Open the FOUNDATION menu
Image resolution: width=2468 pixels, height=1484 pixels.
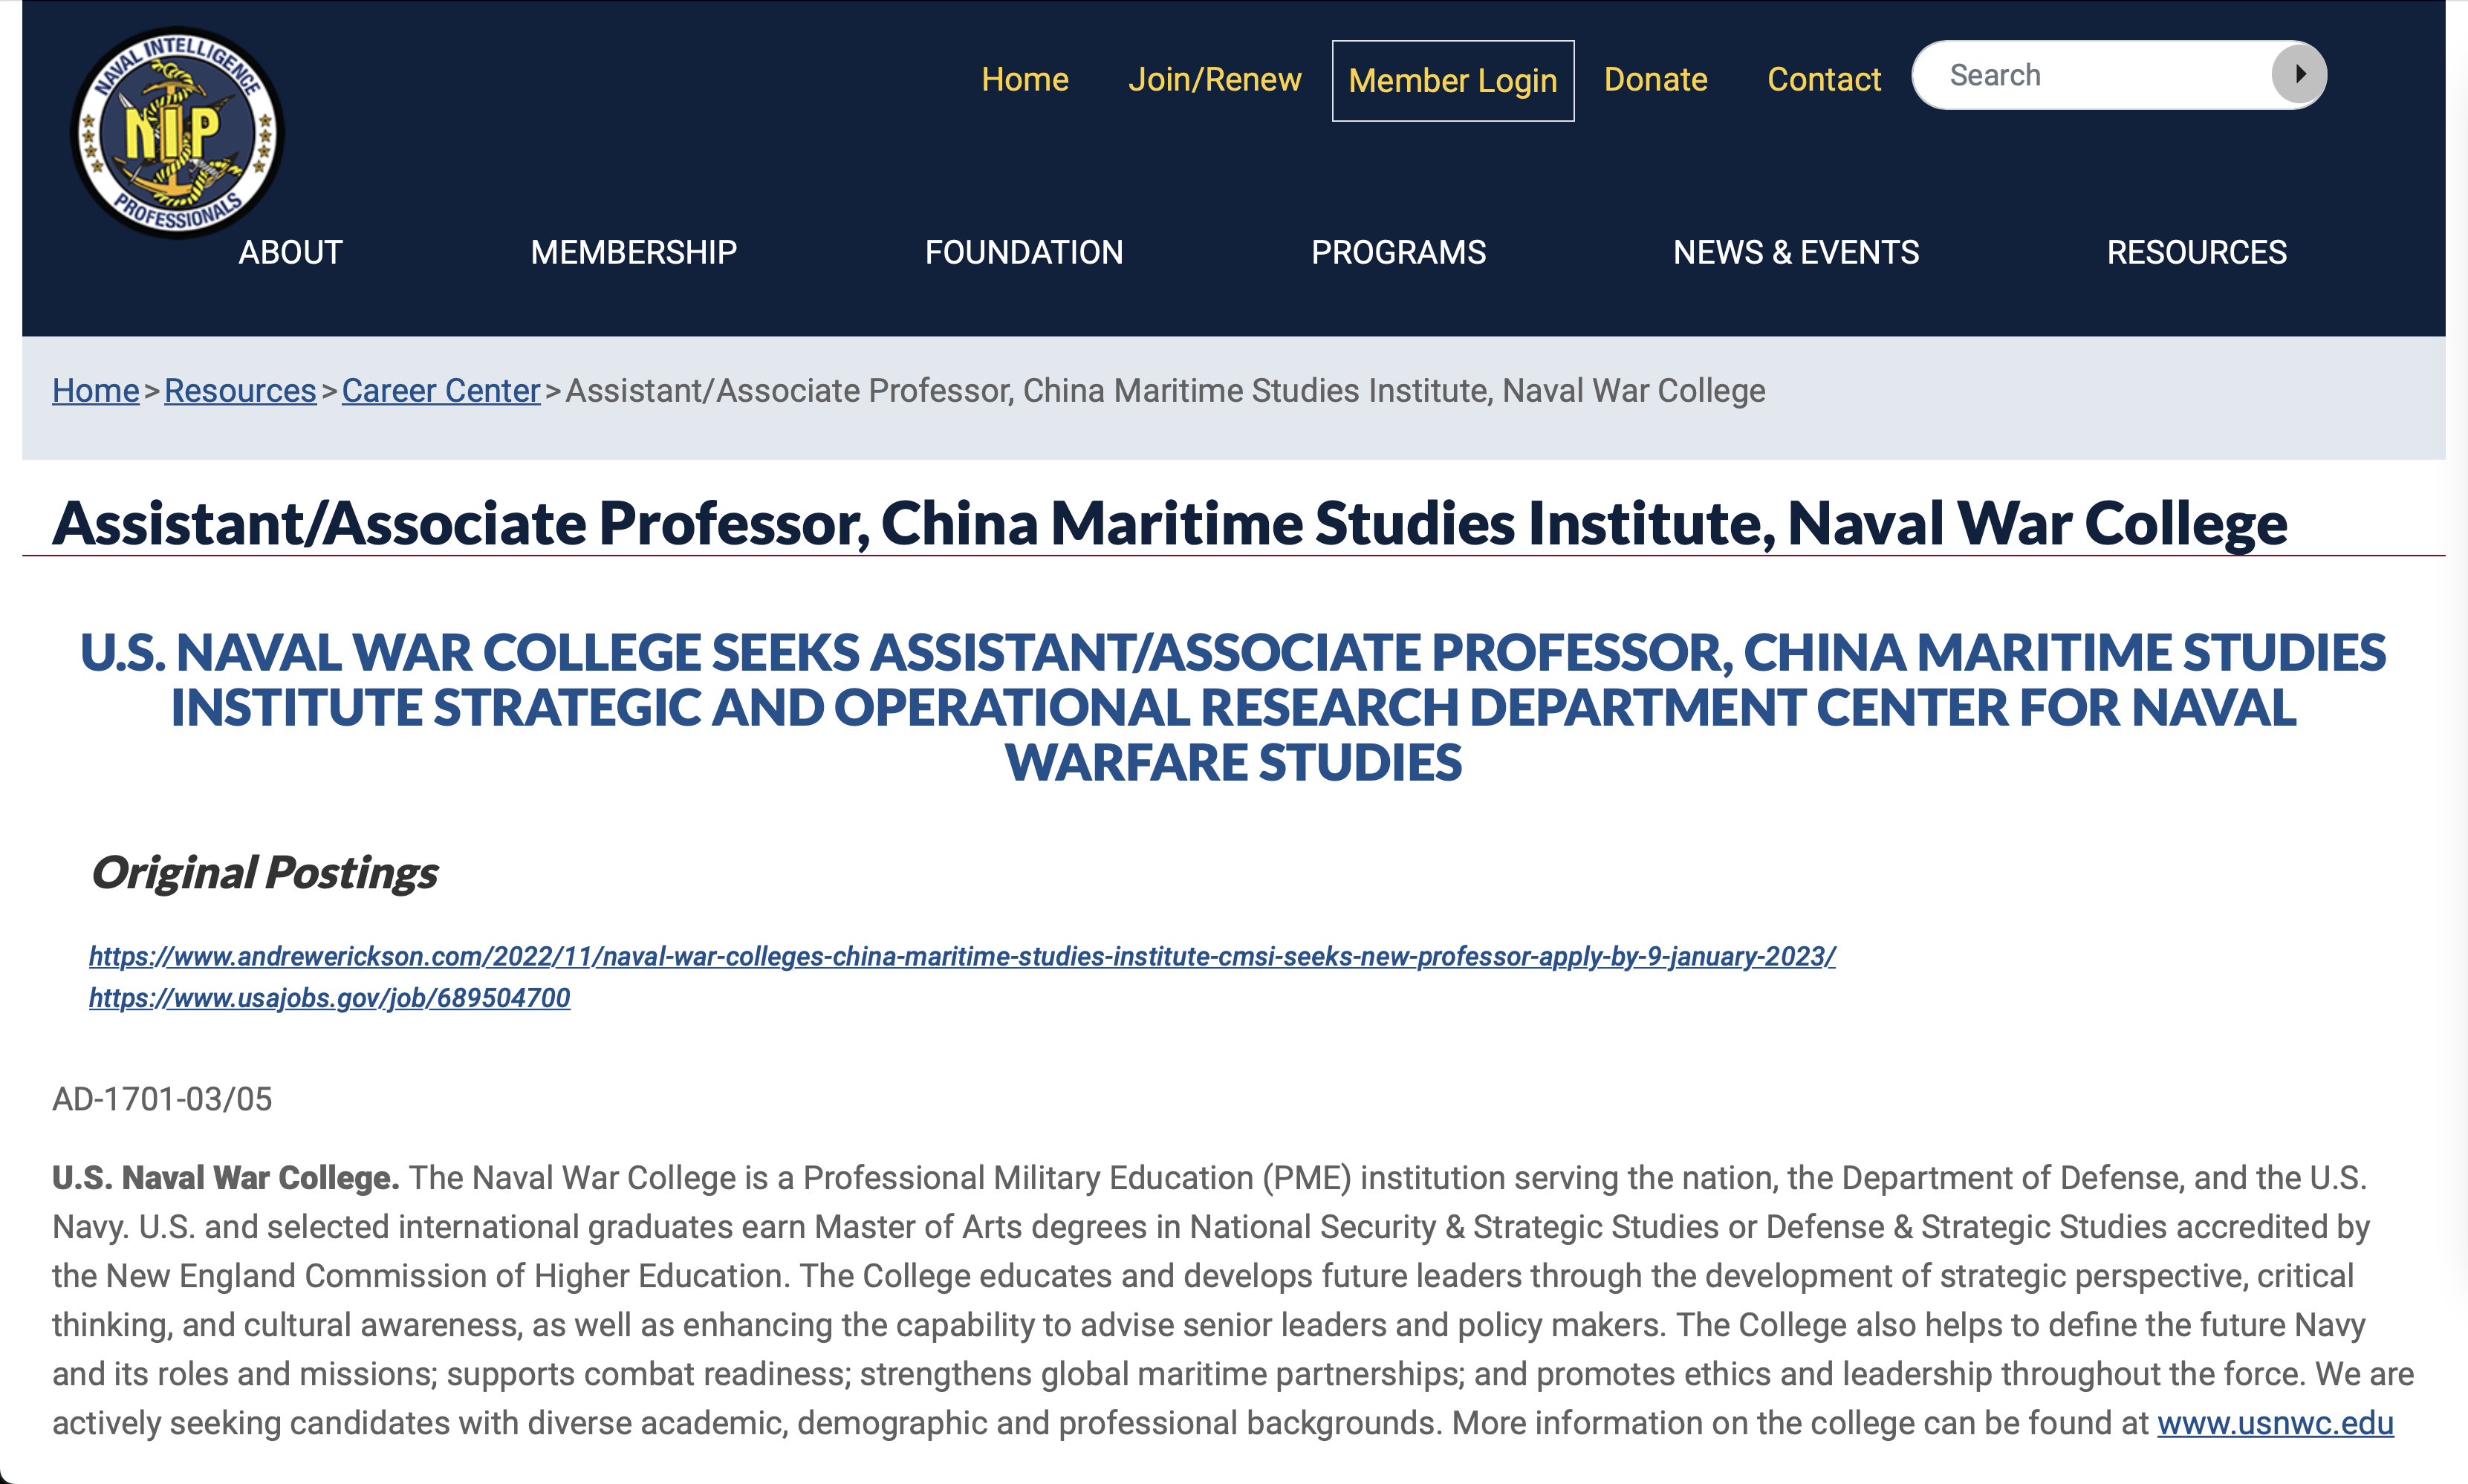click(x=1023, y=252)
